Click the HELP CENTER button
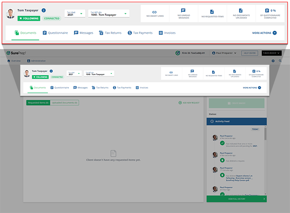The width and height of the screenshot is (290, 213). coord(249,53)
